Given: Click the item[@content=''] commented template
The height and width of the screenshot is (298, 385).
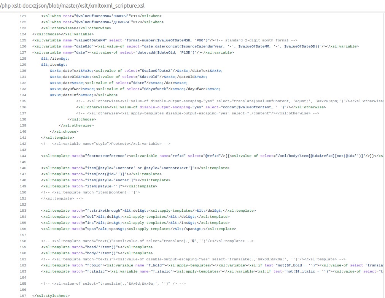Looking at the screenshot, I should click(91, 193).
